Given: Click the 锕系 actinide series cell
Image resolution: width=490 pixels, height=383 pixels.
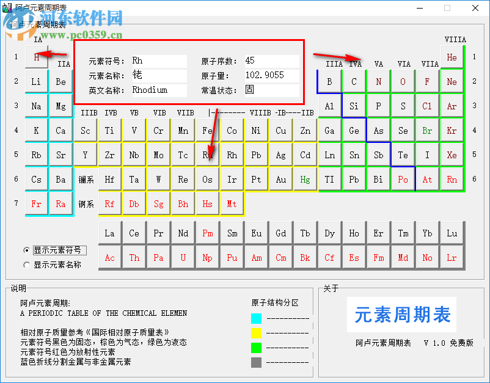Looking at the screenshot, I should (85, 203).
